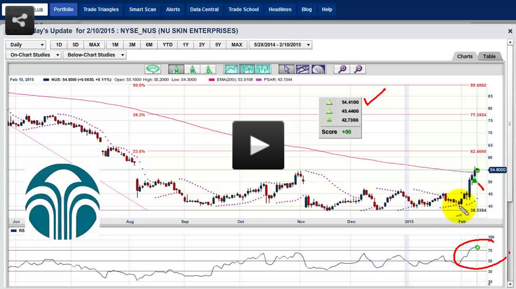The height and width of the screenshot is (289, 516).
Task: Select the arrow pointer tool
Action: coord(286,69)
